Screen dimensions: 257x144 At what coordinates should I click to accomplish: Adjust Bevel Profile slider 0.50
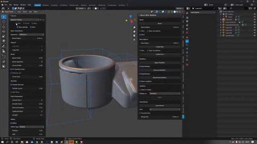coord(27,58)
